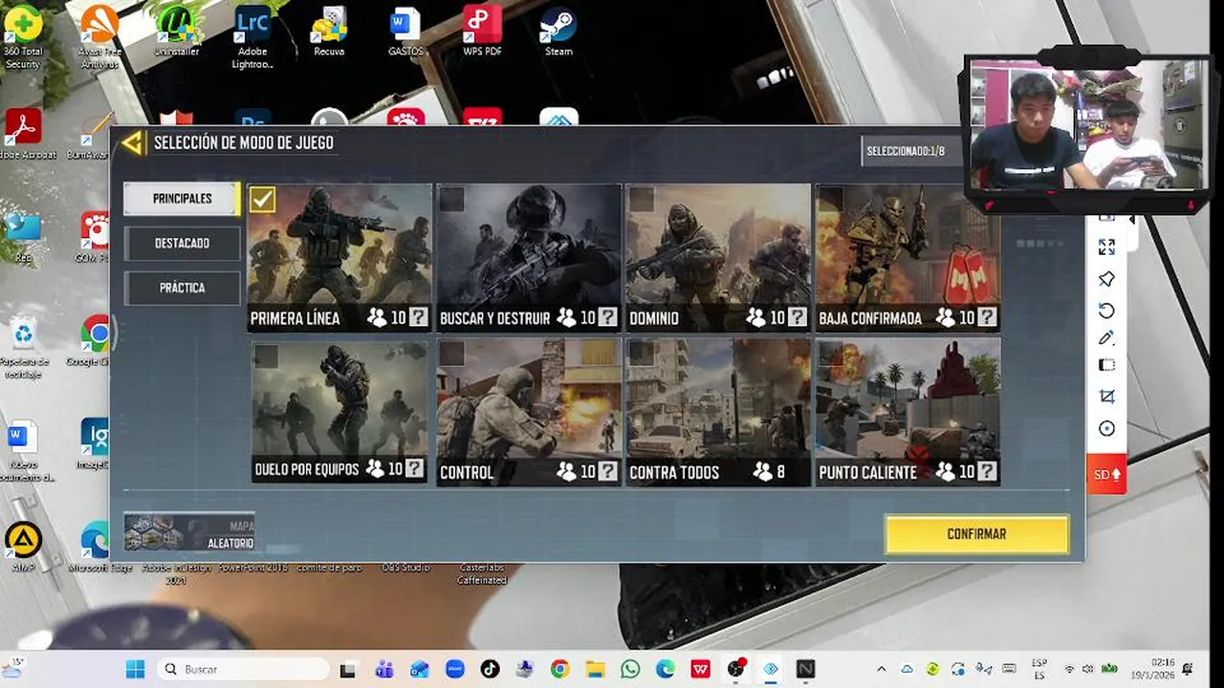Select the Buscar y Destruir mode card
Image resolution: width=1224 pixels, height=688 pixels.
point(529,258)
